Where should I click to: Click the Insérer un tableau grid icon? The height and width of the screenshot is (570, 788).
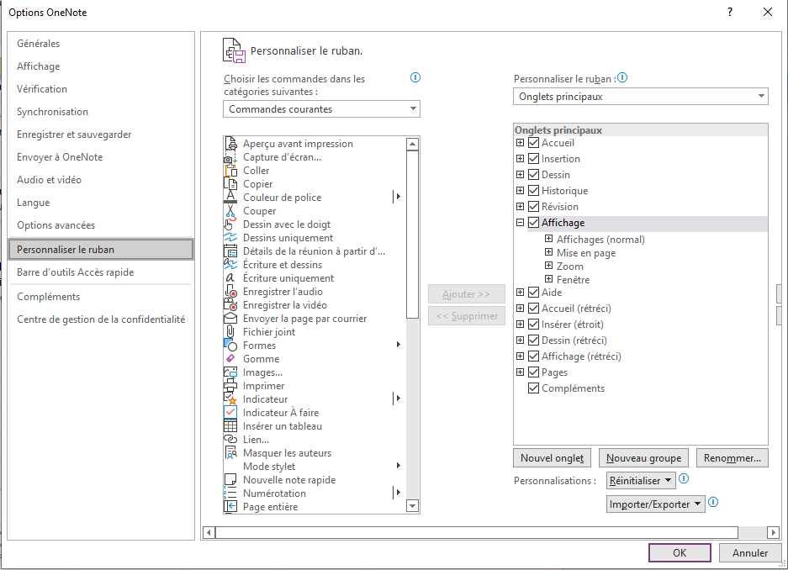[x=230, y=426]
